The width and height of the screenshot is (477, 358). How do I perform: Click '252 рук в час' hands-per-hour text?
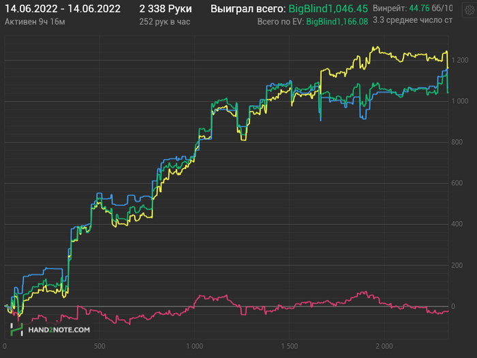point(165,22)
